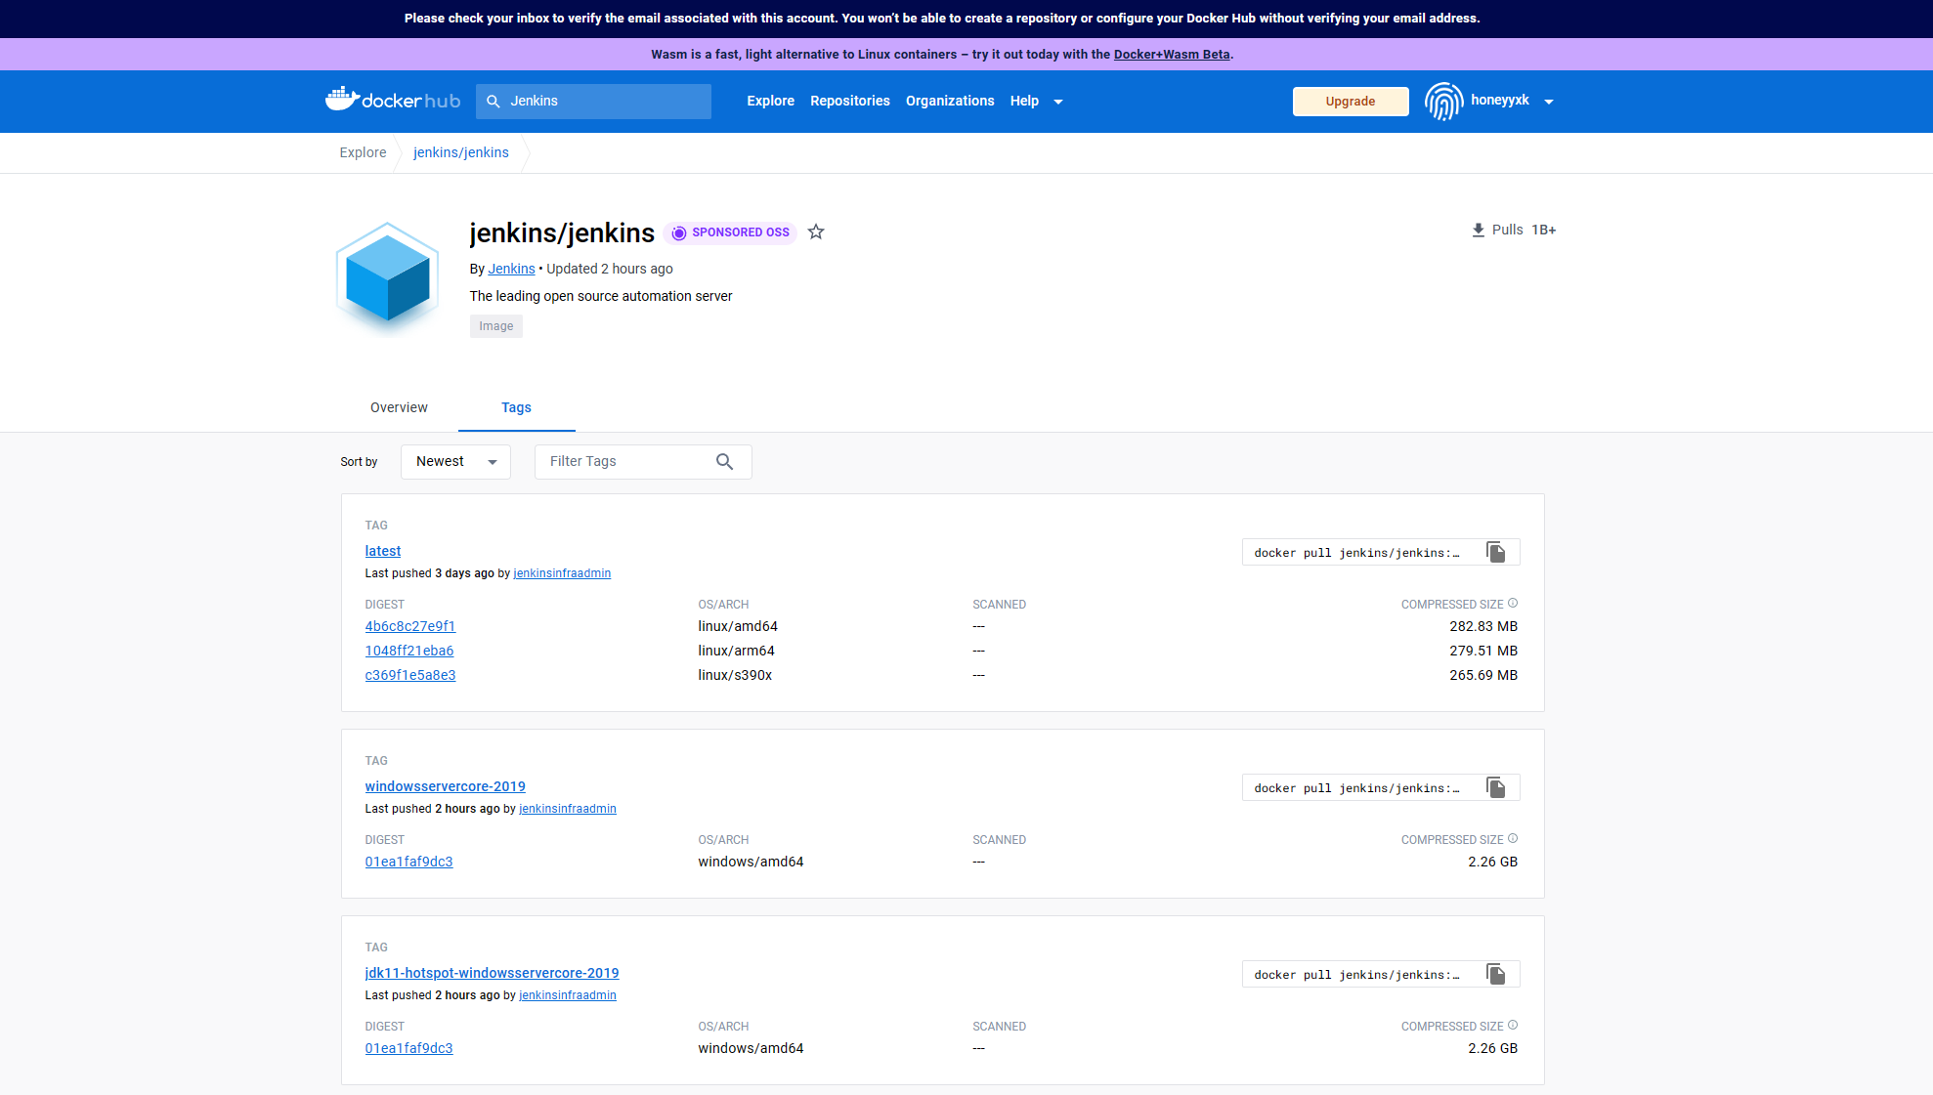This screenshot has height=1095, width=1933.
Task: Click the Pulls download icon
Action: (x=1479, y=230)
